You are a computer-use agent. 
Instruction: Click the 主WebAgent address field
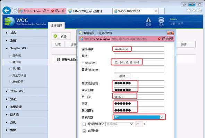point(139,63)
